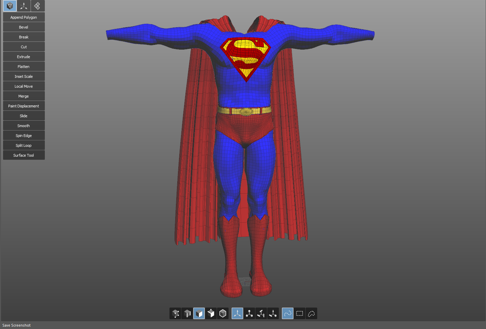Screen dimensions: 486x329
Task: Activate the mixed-handle universal manipulator icon
Action: tap(273, 313)
